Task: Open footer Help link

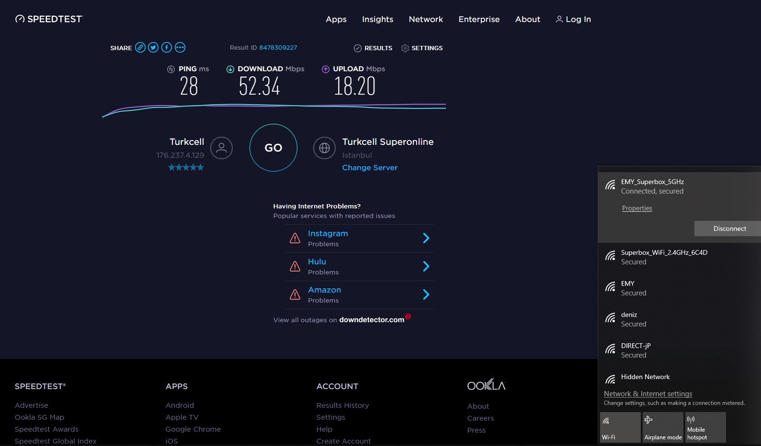Action: (324, 429)
